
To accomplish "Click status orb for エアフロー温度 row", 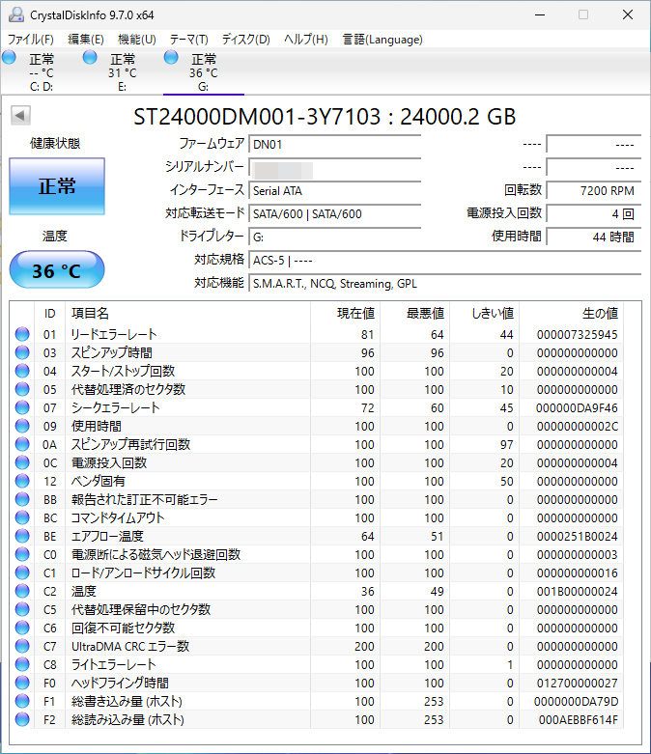I will 22,536.
